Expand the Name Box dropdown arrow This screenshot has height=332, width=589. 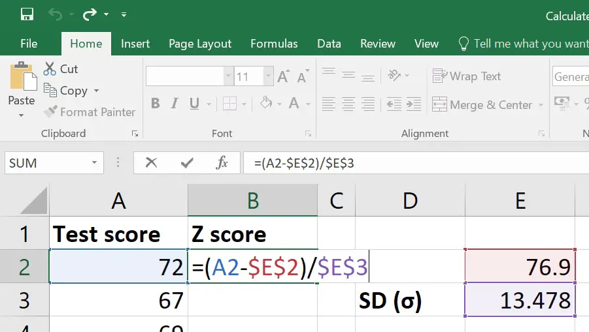94,162
